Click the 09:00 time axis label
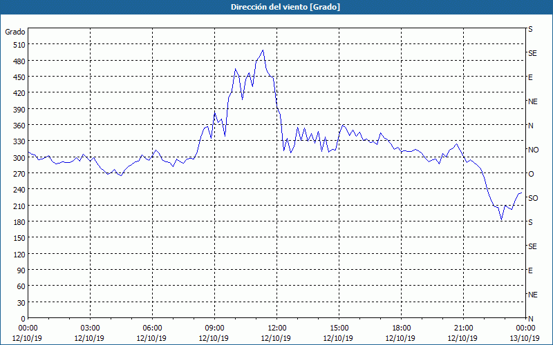The width and height of the screenshot is (553, 345). point(214,328)
